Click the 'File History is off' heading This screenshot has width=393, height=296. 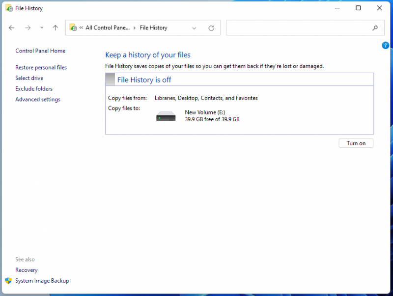pos(144,80)
